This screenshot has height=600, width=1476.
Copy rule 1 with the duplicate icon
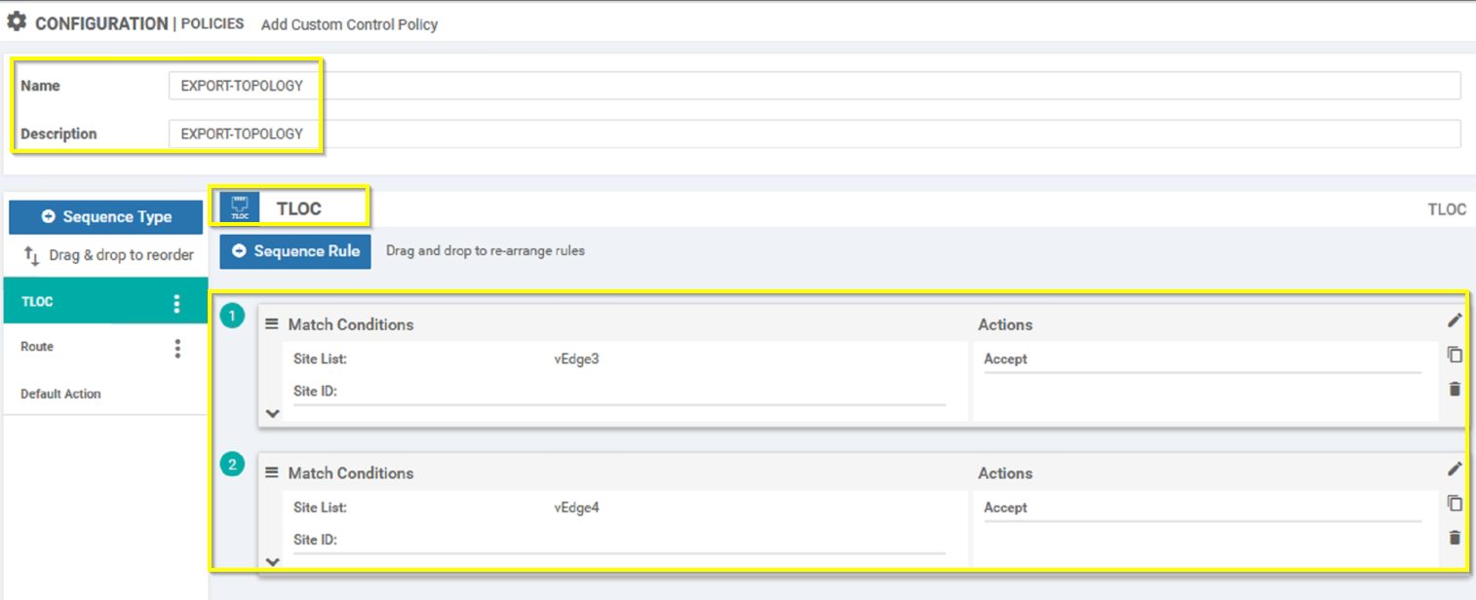(1455, 355)
